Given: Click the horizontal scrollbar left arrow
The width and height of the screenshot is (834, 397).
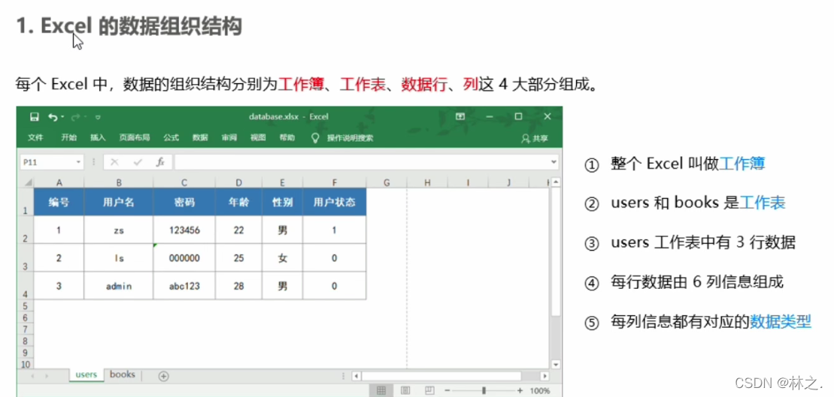Looking at the screenshot, I should tap(356, 376).
